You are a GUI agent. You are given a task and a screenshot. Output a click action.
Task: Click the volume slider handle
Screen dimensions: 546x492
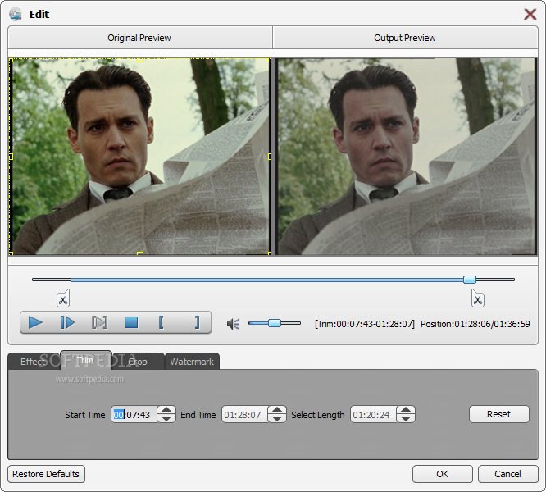[275, 323]
